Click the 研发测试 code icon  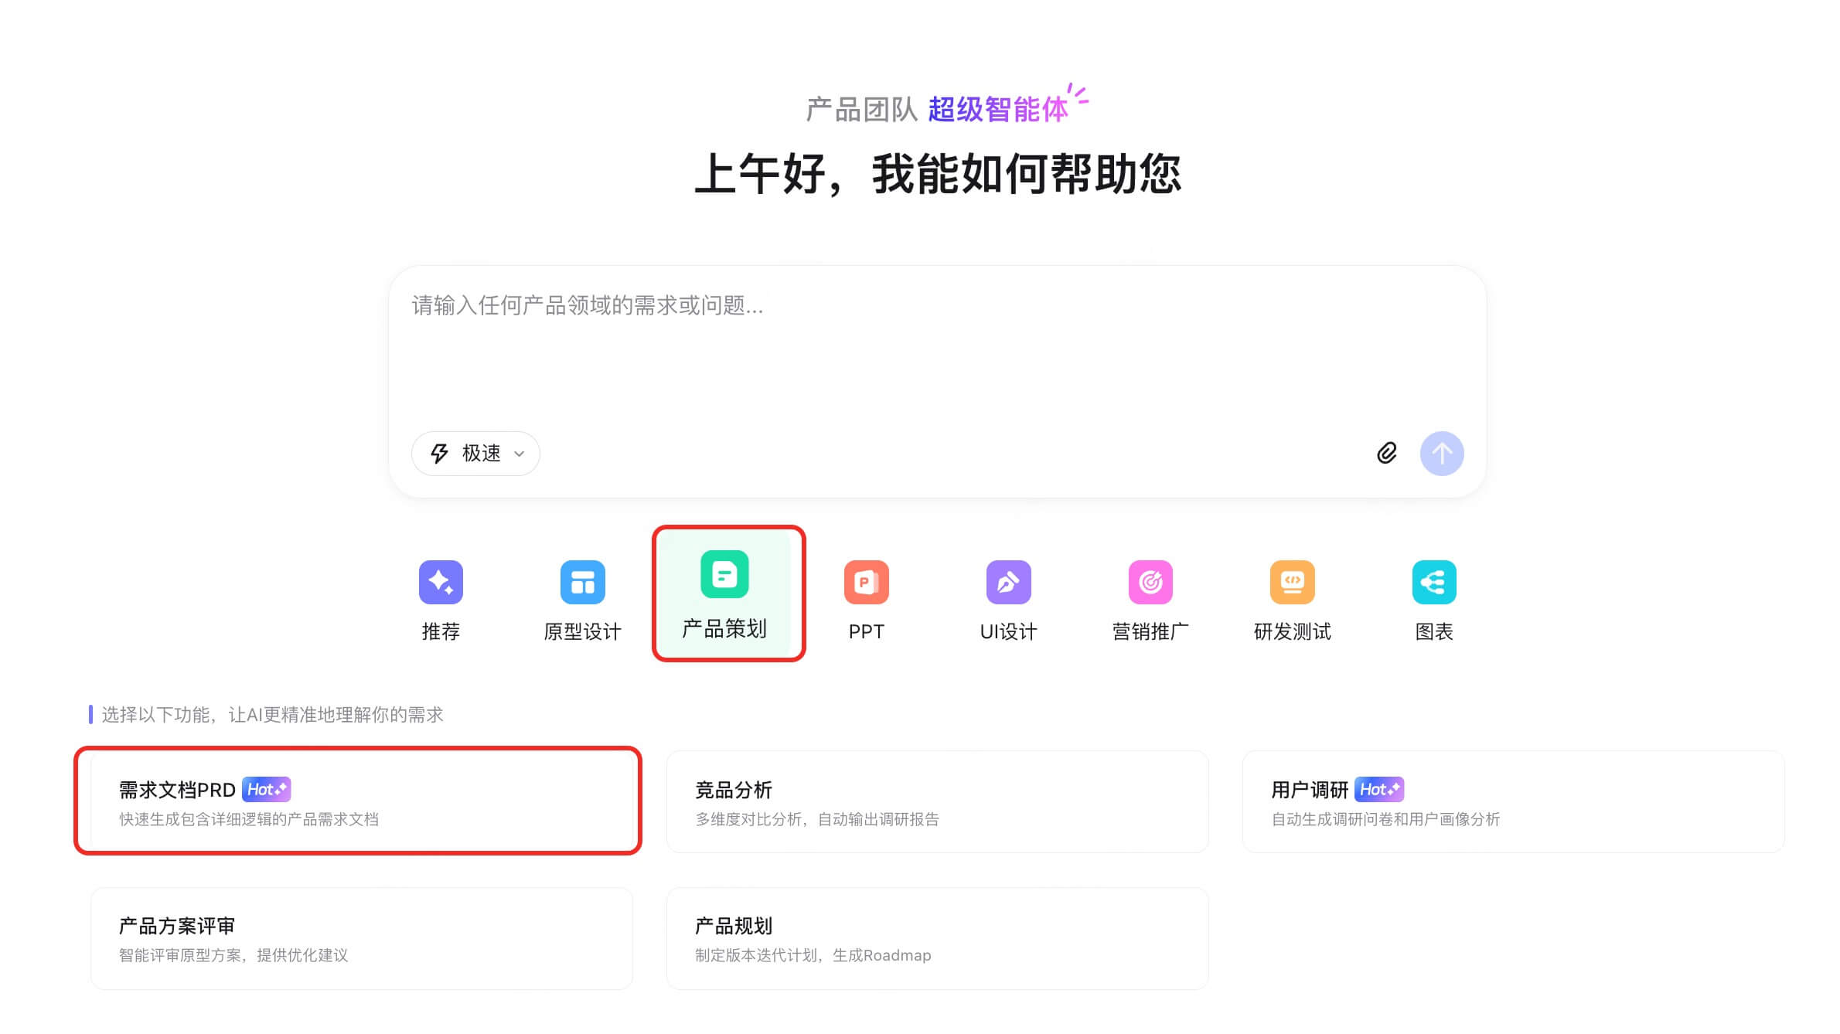1292,582
